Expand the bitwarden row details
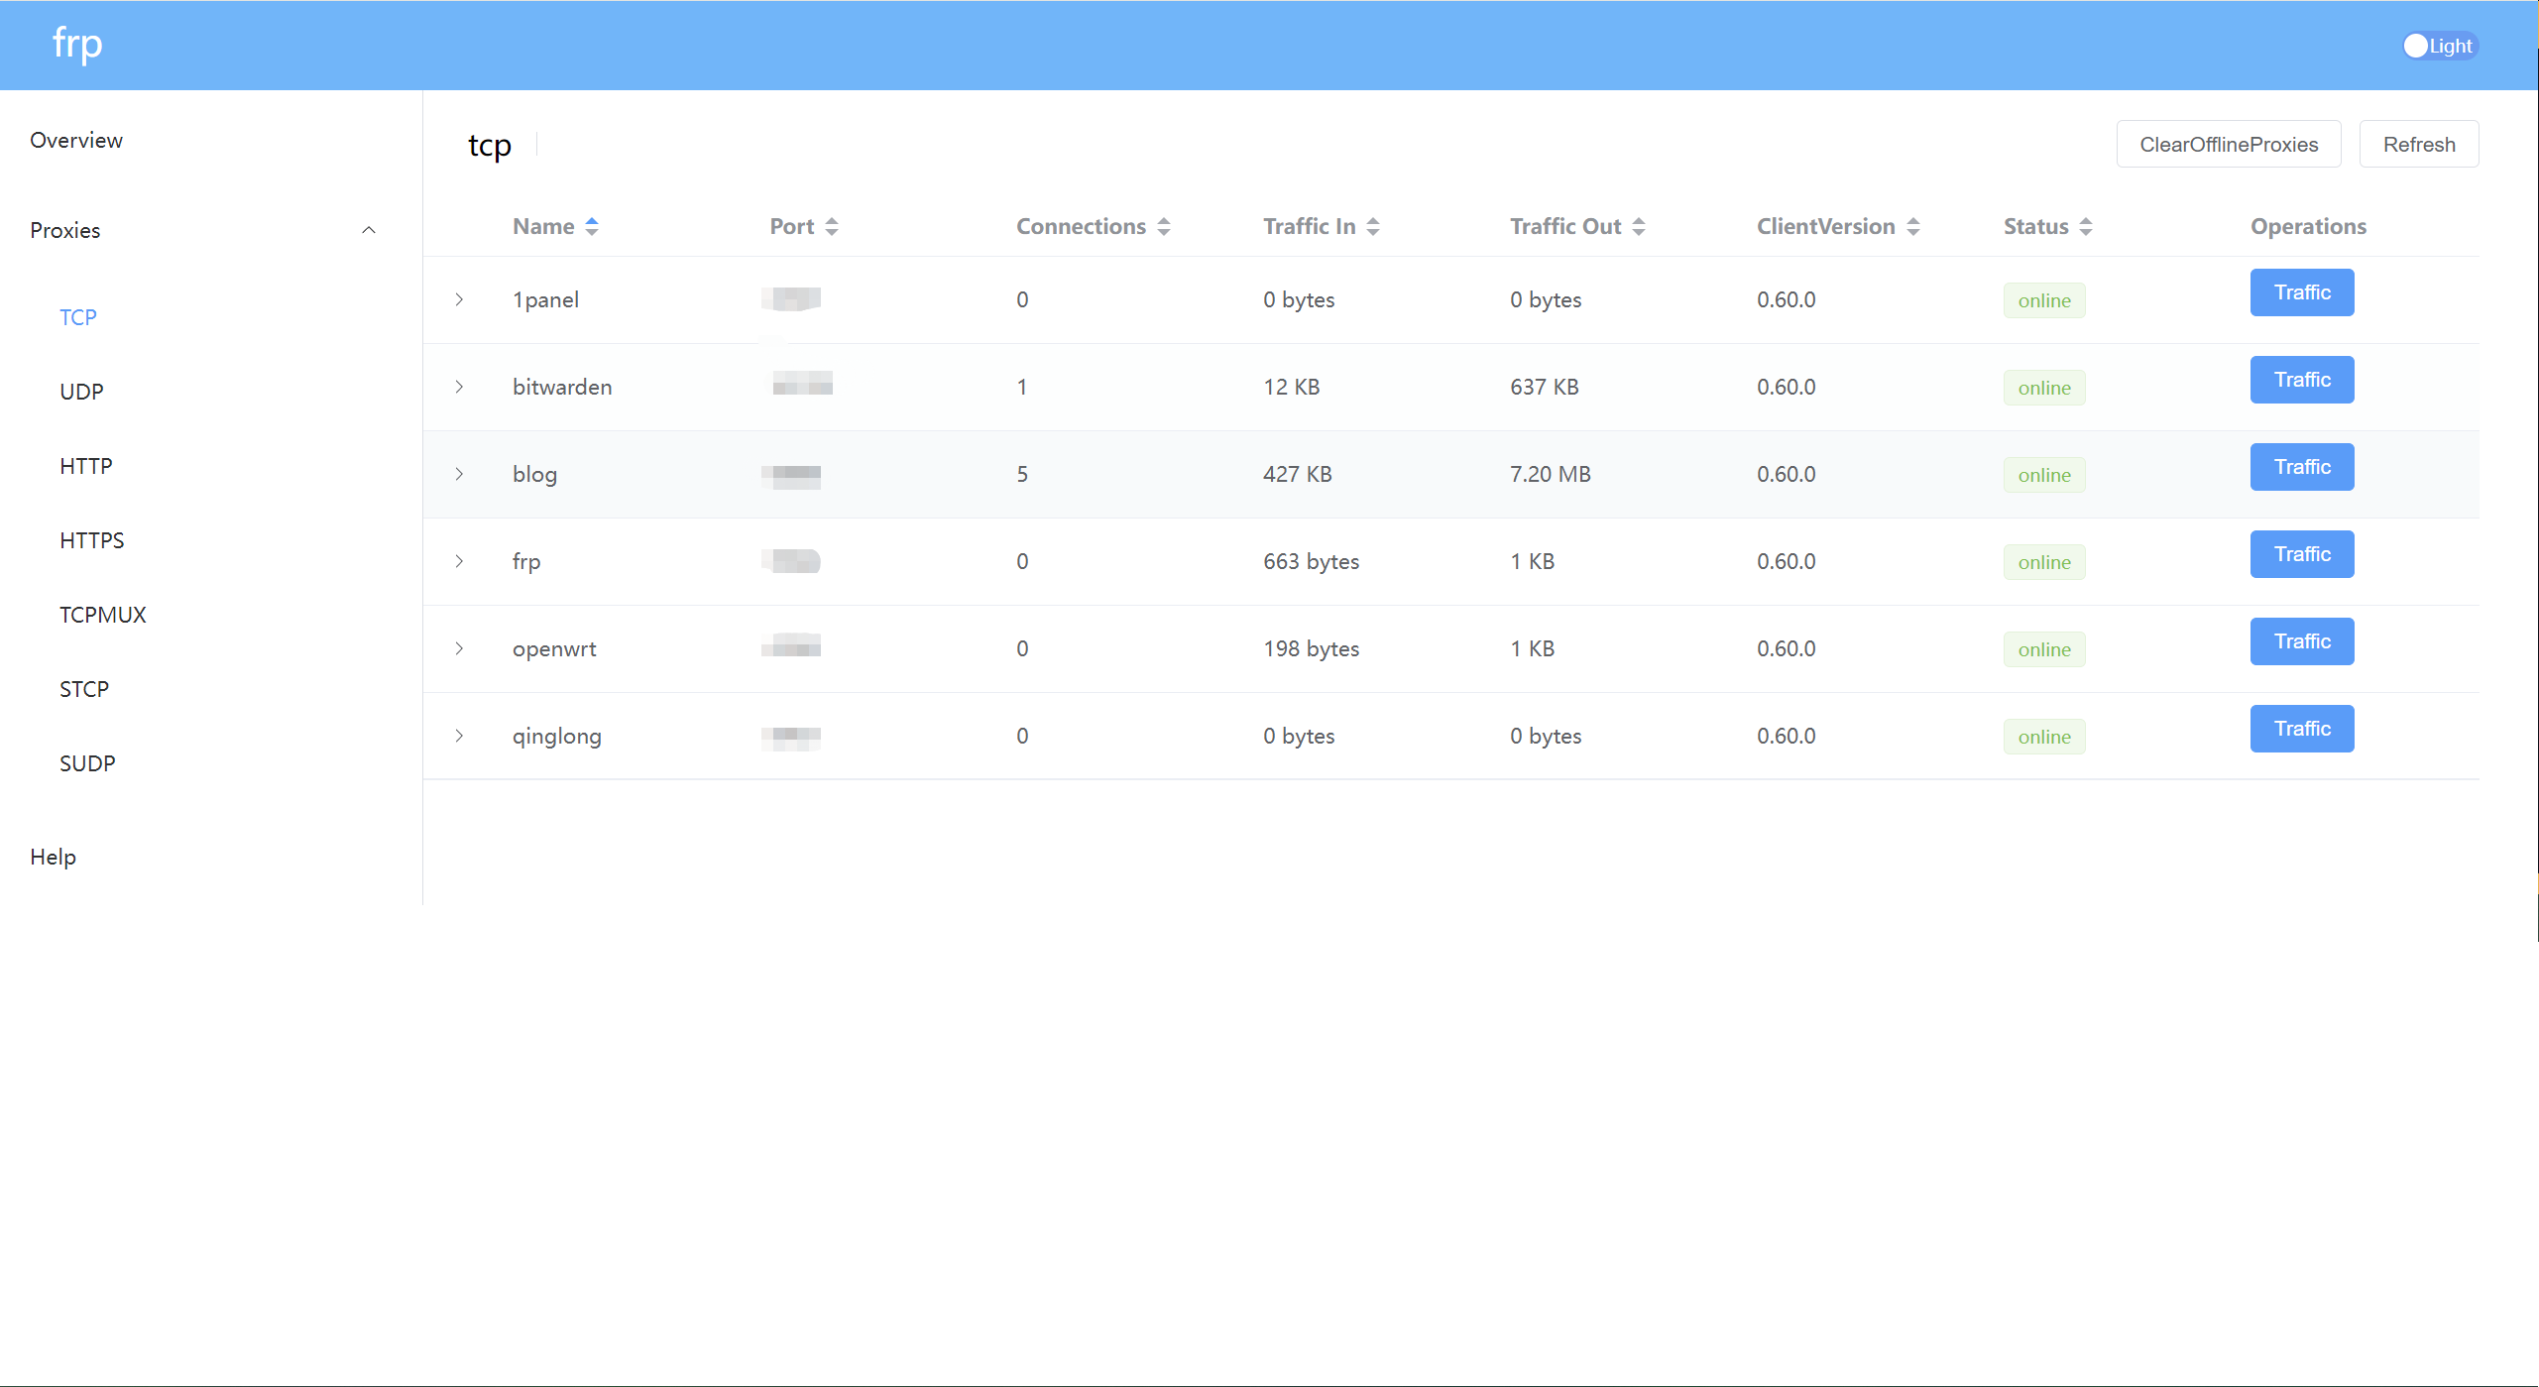Image resolution: width=2539 pixels, height=1387 pixels. pyautogui.click(x=459, y=387)
